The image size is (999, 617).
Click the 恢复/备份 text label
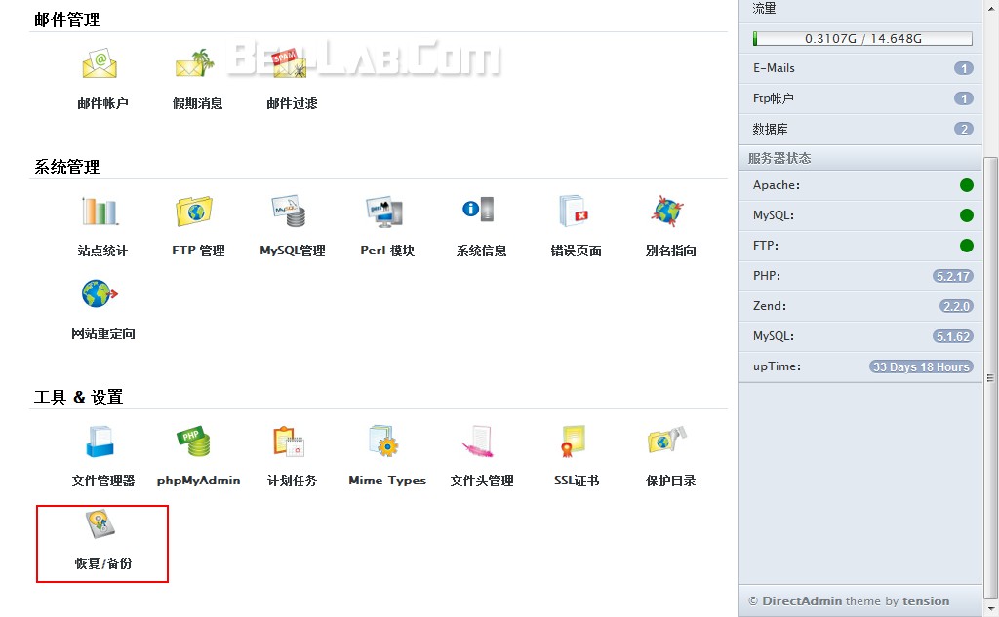point(103,562)
